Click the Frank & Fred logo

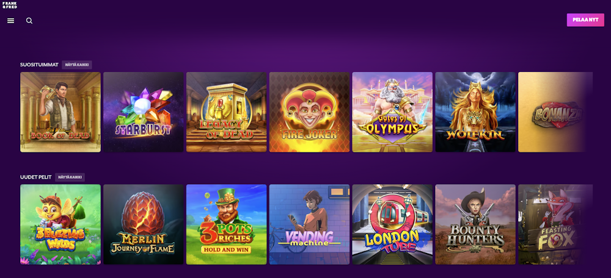tap(9, 5)
